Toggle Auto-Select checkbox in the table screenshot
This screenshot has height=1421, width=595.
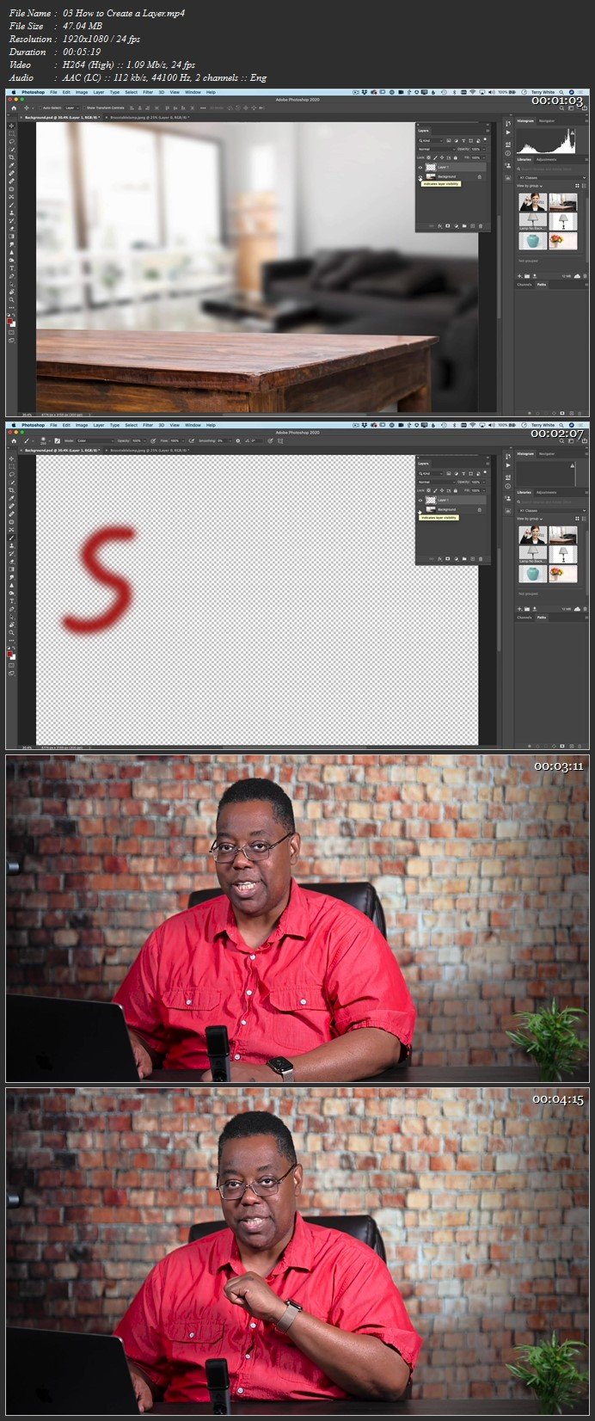coord(40,108)
